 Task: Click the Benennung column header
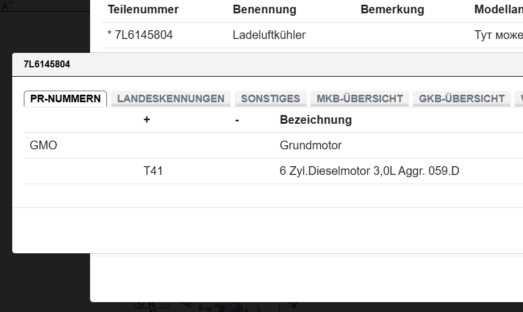coord(264,10)
